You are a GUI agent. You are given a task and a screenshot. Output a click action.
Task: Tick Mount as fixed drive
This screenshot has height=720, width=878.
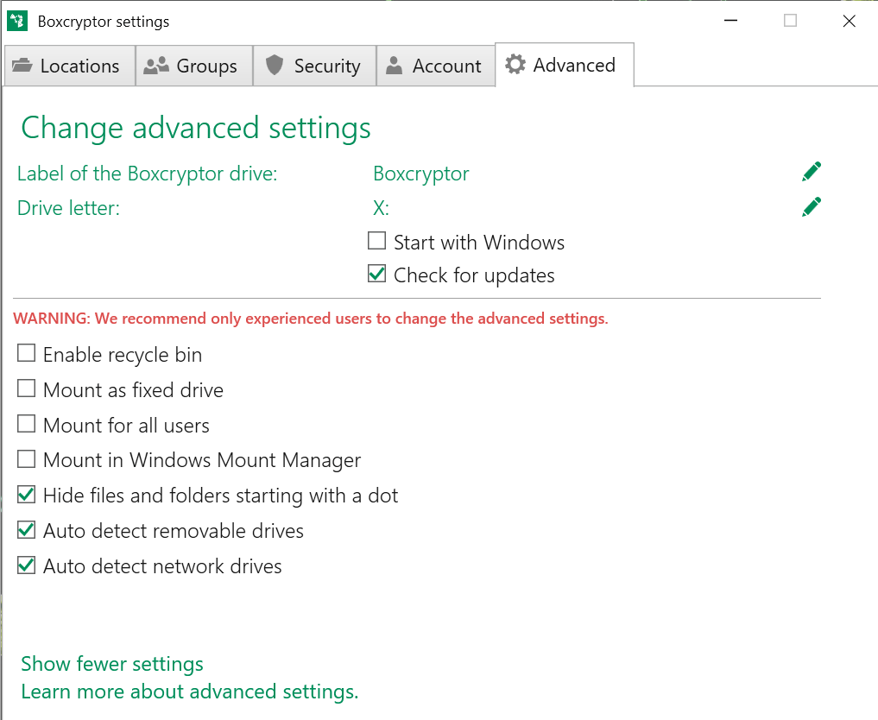click(27, 389)
